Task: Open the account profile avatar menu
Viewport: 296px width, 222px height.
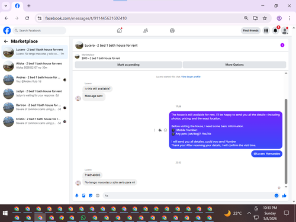Action: (285, 31)
